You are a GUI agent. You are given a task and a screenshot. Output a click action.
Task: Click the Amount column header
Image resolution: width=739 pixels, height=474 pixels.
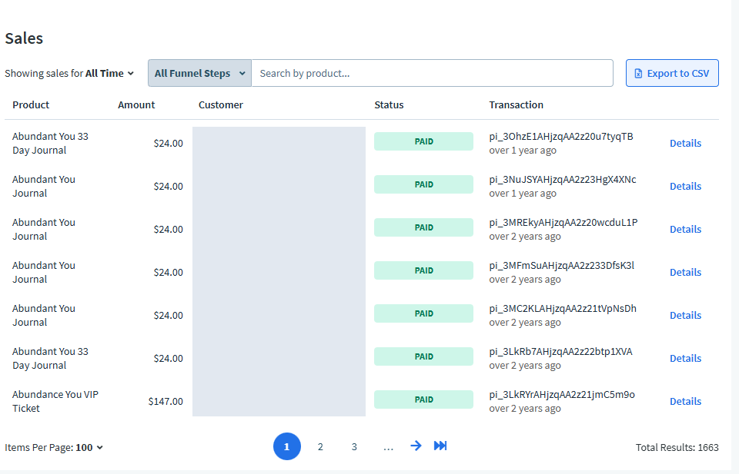(x=136, y=104)
